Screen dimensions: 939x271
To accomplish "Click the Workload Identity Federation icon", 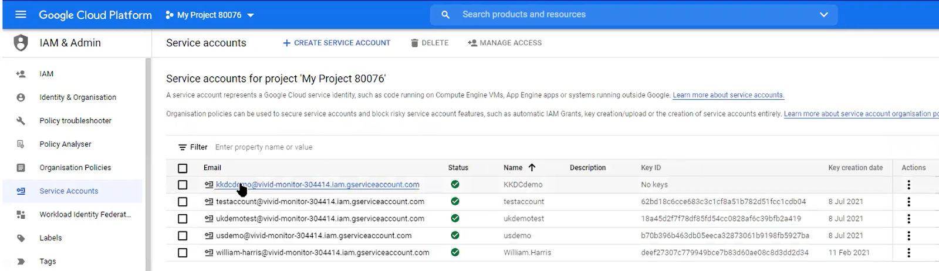I will pyautogui.click(x=21, y=215).
